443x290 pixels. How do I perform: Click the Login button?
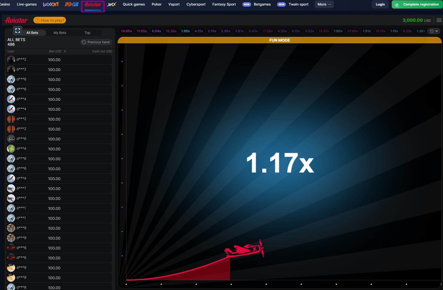tap(380, 4)
